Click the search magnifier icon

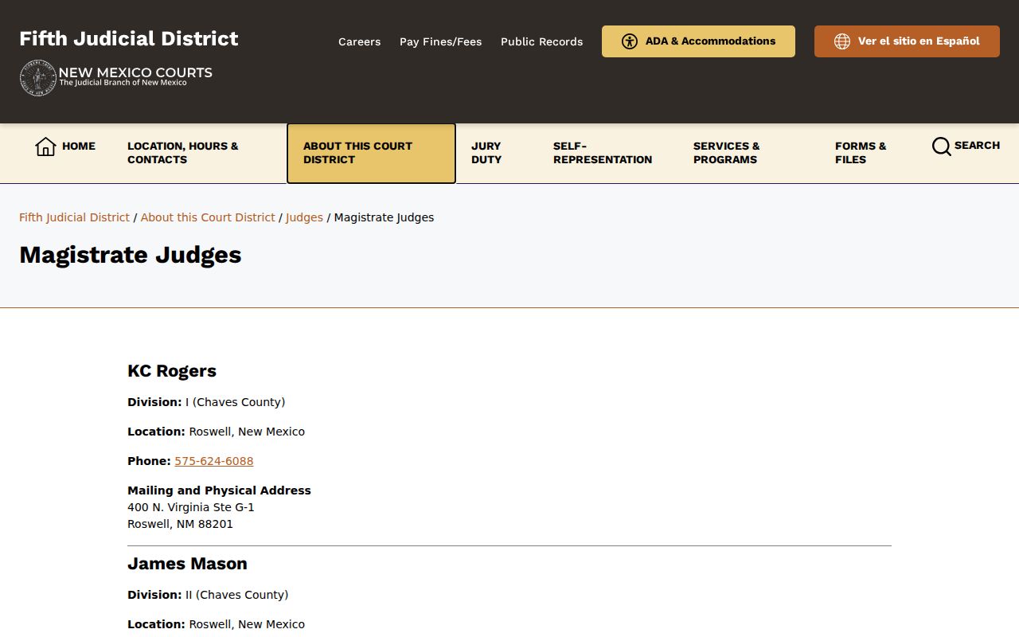(x=941, y=147)
